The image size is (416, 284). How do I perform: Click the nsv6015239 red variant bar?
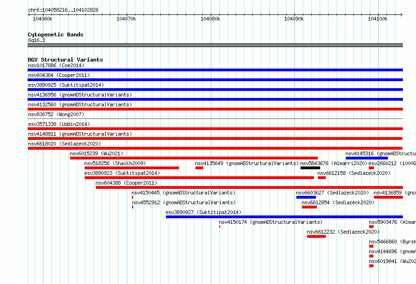coord(194,158)
